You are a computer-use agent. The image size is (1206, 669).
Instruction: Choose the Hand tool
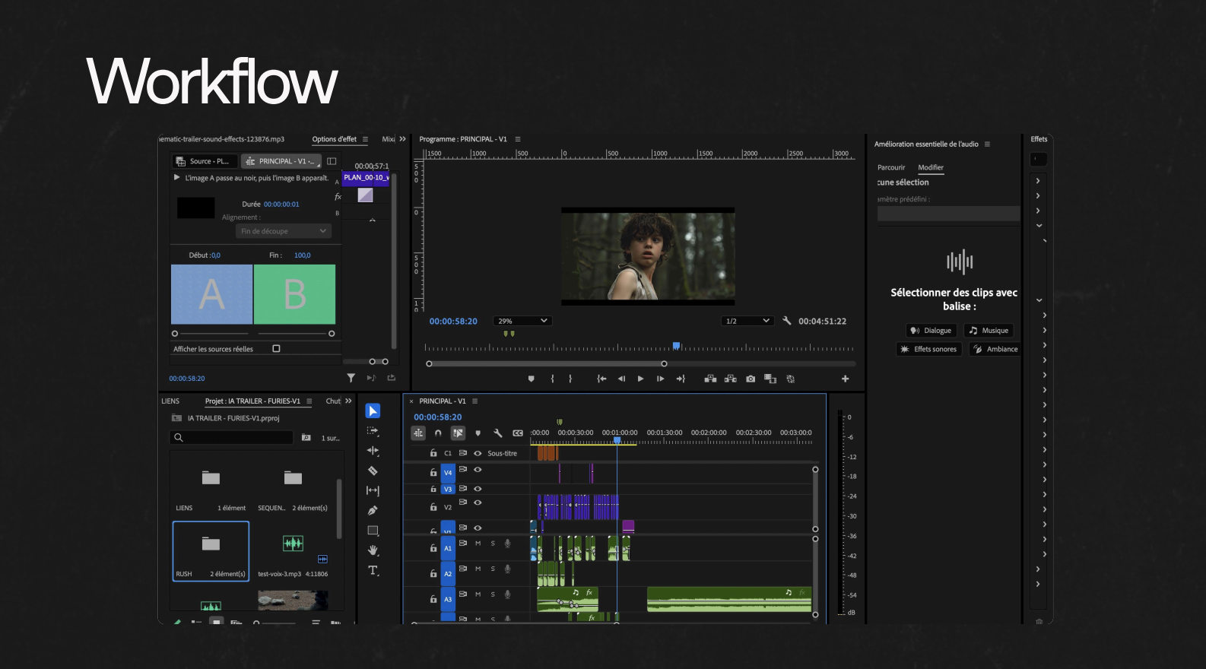[373, 550]
